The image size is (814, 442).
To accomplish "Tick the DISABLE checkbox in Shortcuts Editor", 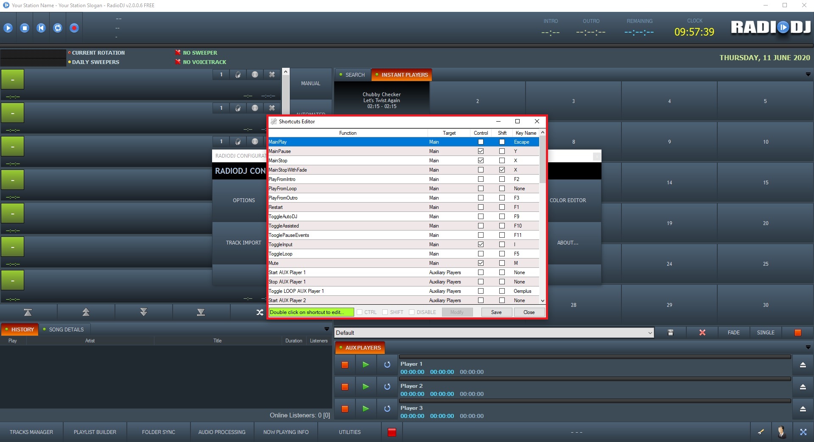I will coord(411,312).
